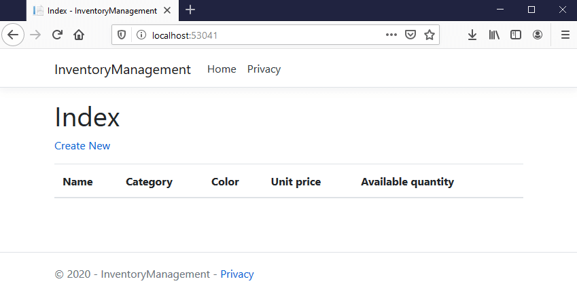Open tracking protection shield icon

(x=122, y=35)
